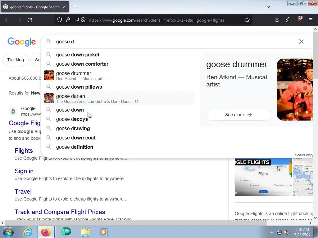318x238 pixels.
Task: Open network icon in system tray
Action: tap(279, 232)
